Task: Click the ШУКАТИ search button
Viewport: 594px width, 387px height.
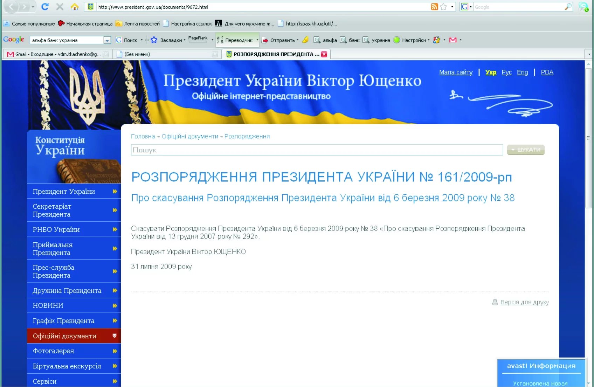Action: click(526, 150)
